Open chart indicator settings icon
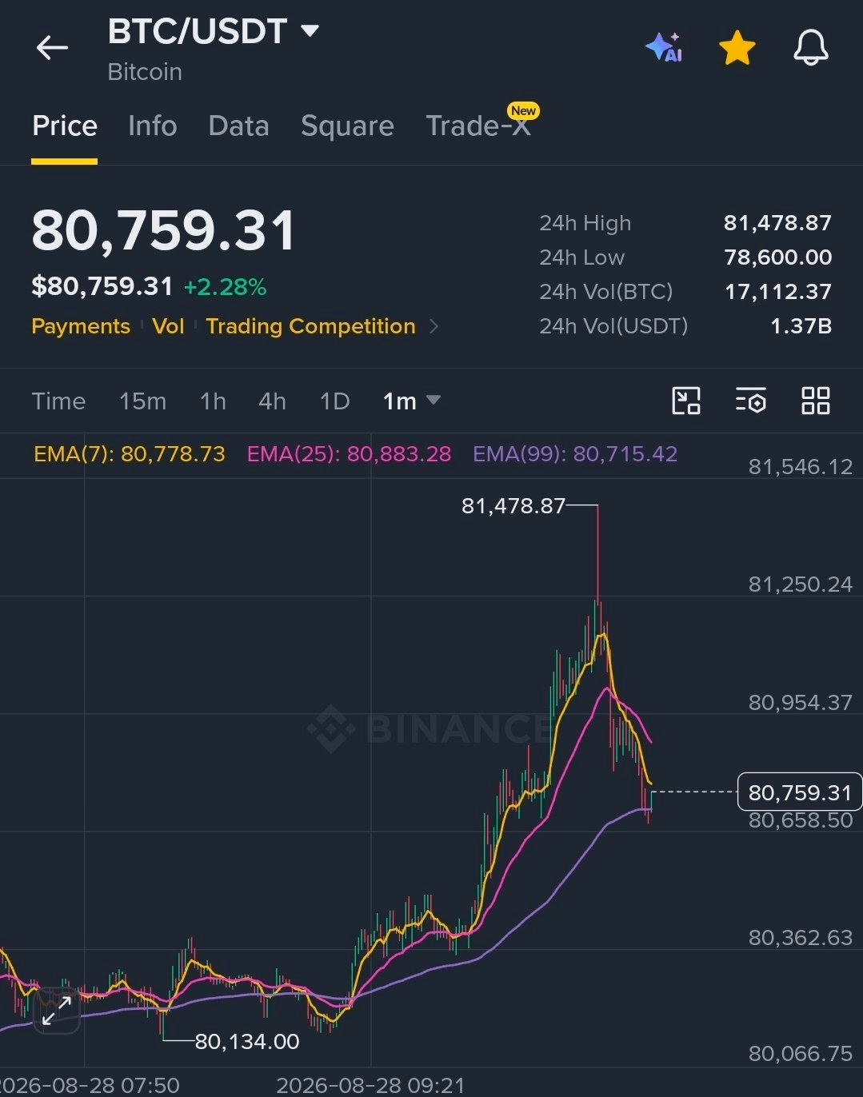The image size is (863, 1097). coord(751,401)
